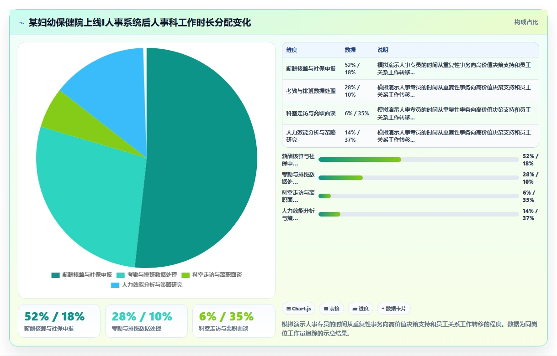
Task: Click the 28% / 10% data card
Action: (146, 321)
